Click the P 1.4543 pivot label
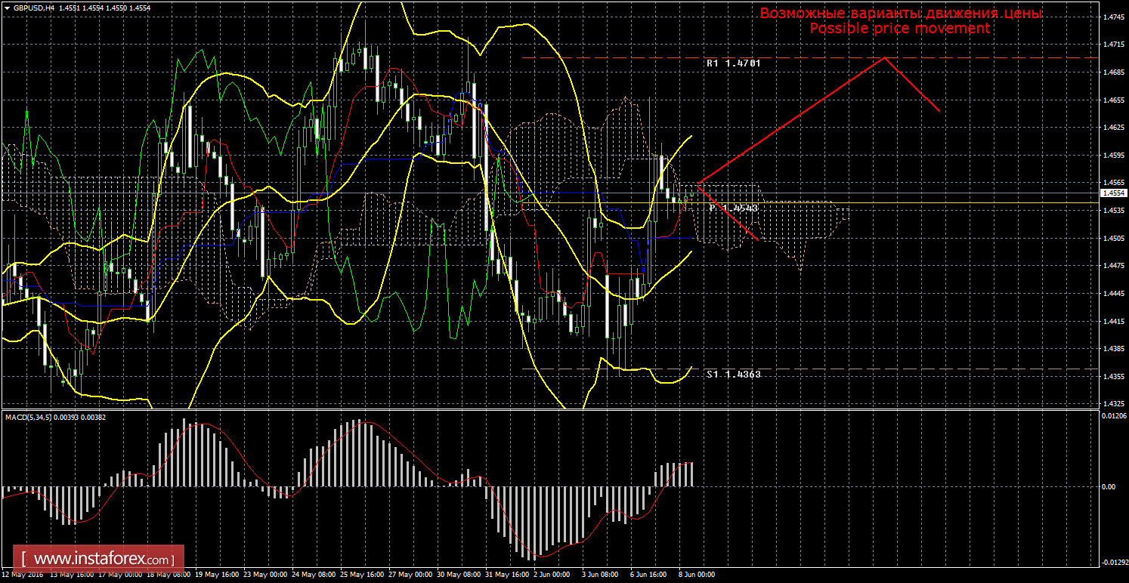 coord(733,208)
